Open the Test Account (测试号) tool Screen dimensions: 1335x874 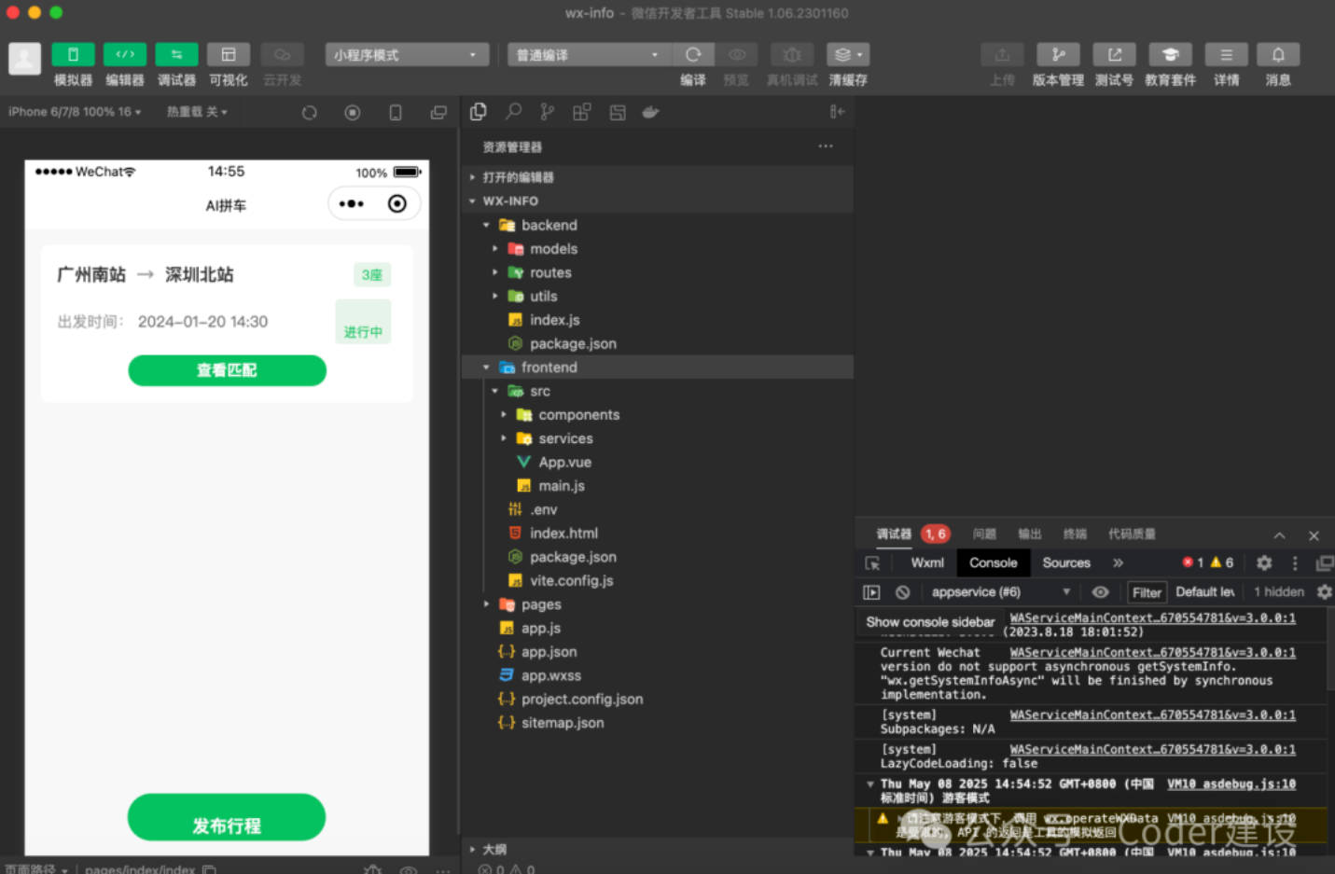coord(1114,54)
